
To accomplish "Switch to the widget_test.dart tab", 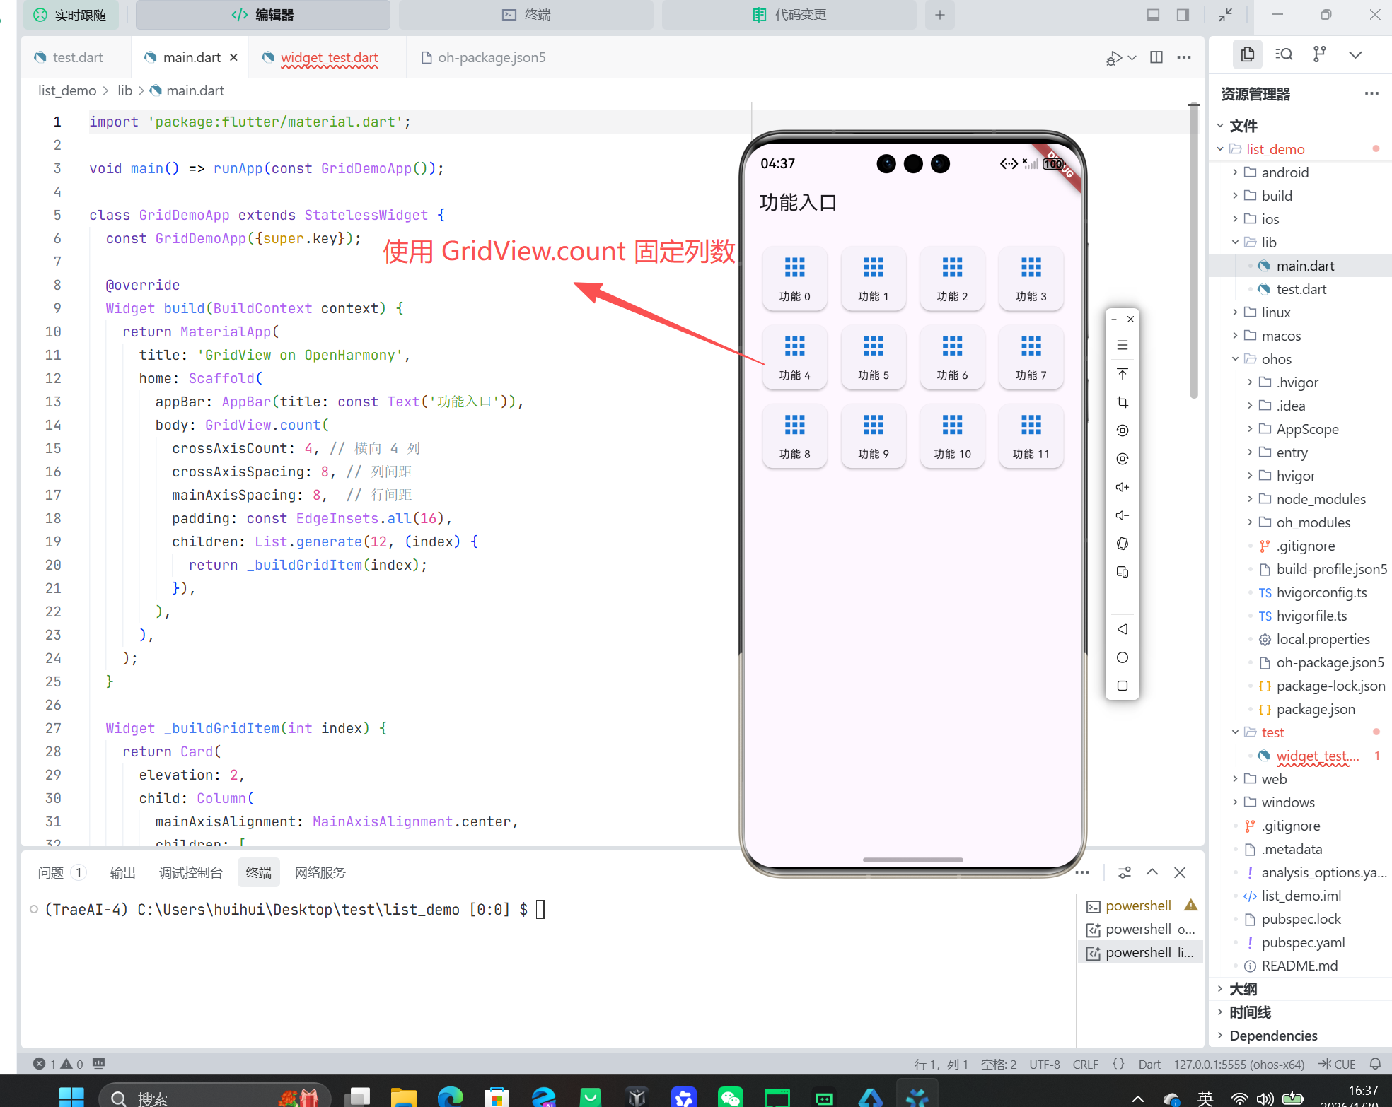I will point(329,57).
